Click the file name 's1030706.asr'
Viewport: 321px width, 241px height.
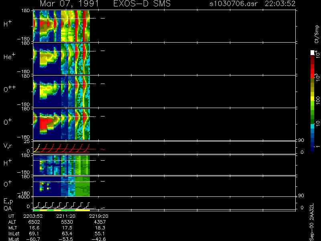[x=234, y=4]
